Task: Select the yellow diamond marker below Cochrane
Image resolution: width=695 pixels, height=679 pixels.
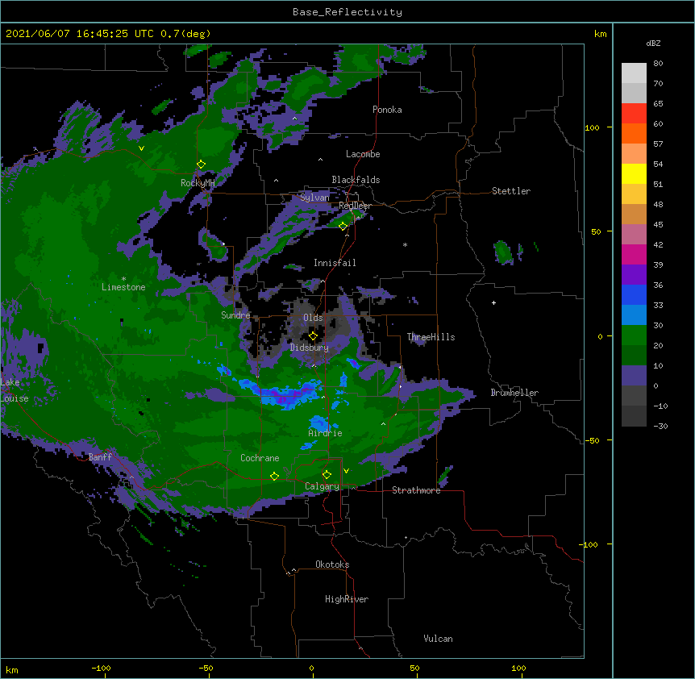Action: [274, 476]
